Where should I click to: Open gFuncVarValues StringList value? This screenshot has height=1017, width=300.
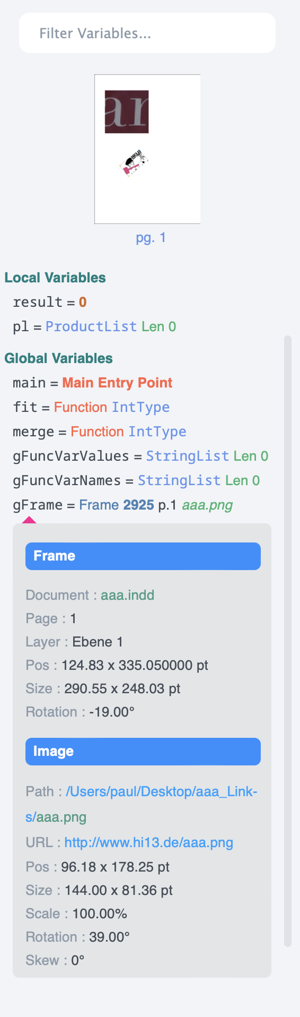[x=207, y=456]
